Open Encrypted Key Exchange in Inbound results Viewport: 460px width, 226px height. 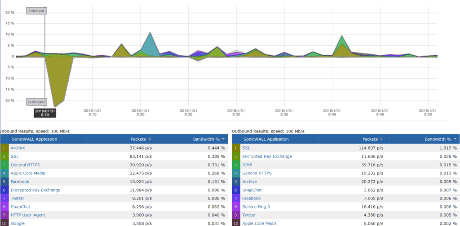(x=35, y=190)
